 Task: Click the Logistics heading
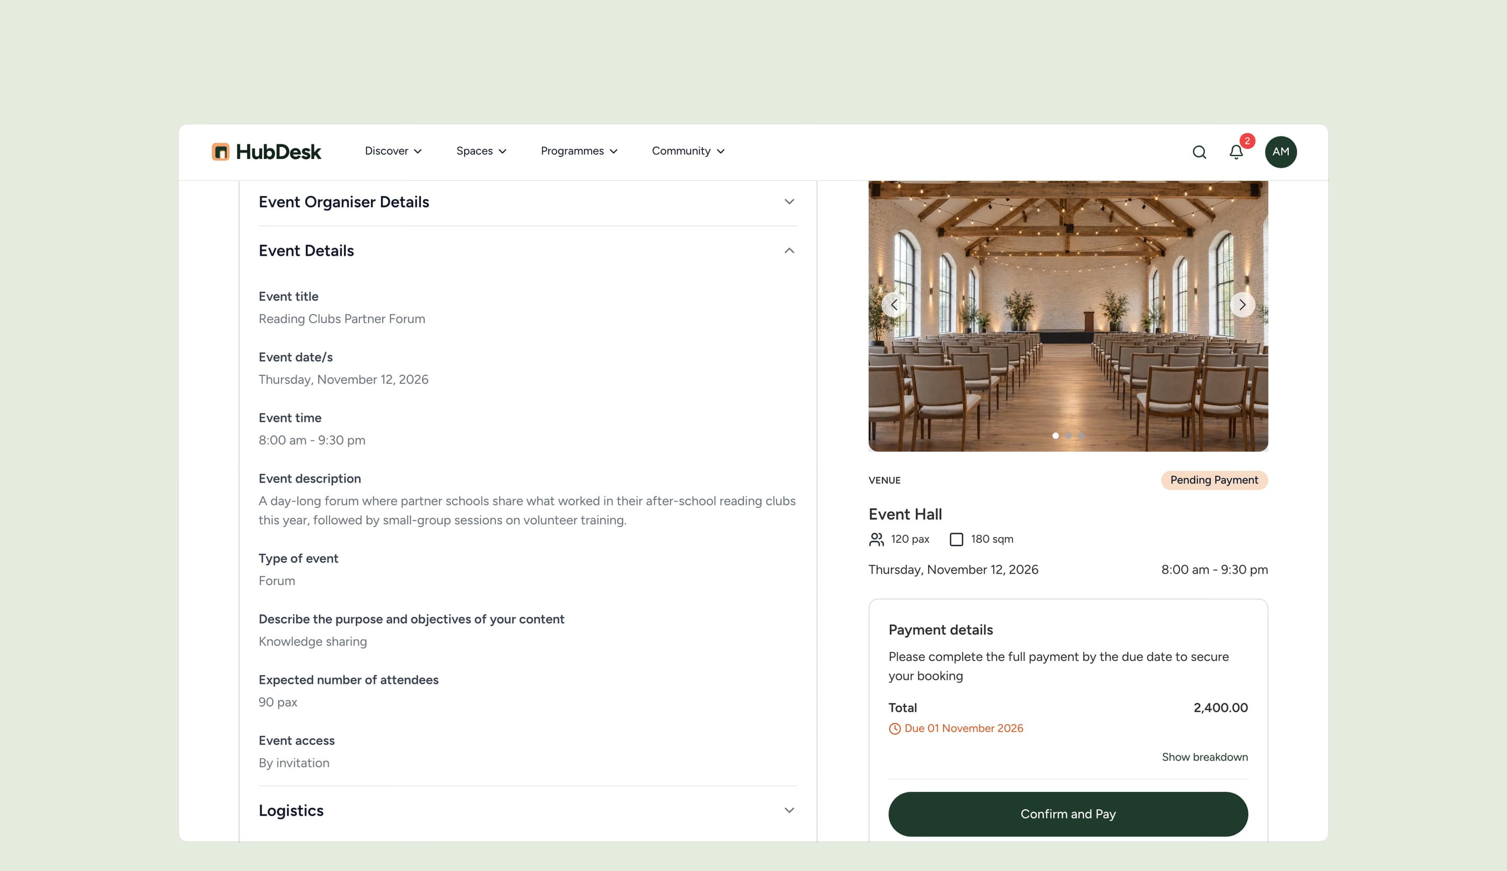coord(290,811)
